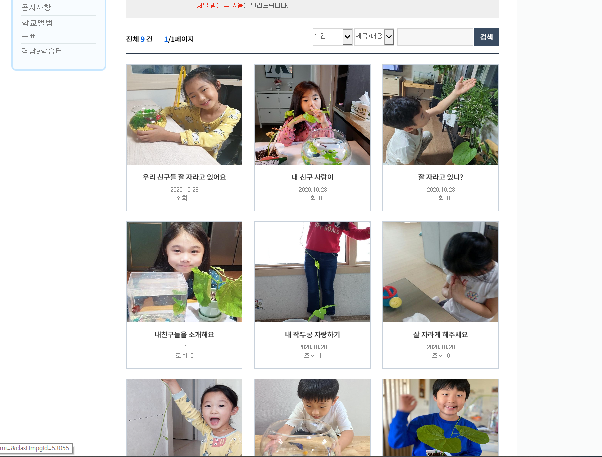The image size is (602, 457).
Task: Open photo of child praying with hands together
Action: 440,272
